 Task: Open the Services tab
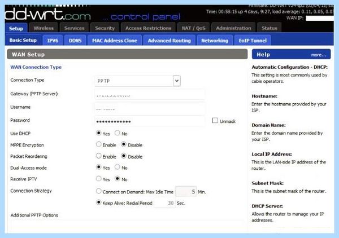[x=74, y=28]
